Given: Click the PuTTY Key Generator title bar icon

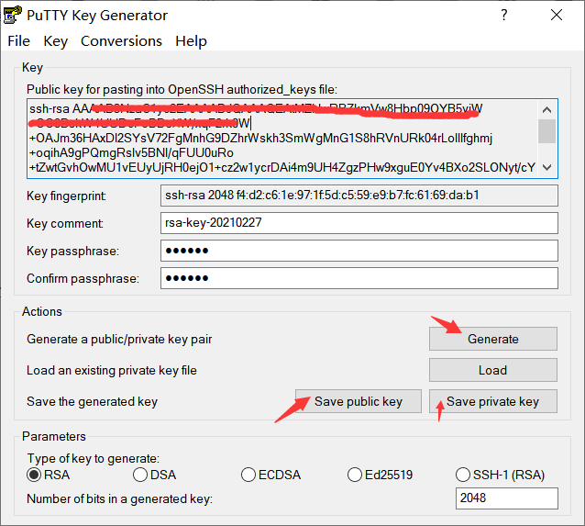Looking at the screenshot, I should coord(12,15).
